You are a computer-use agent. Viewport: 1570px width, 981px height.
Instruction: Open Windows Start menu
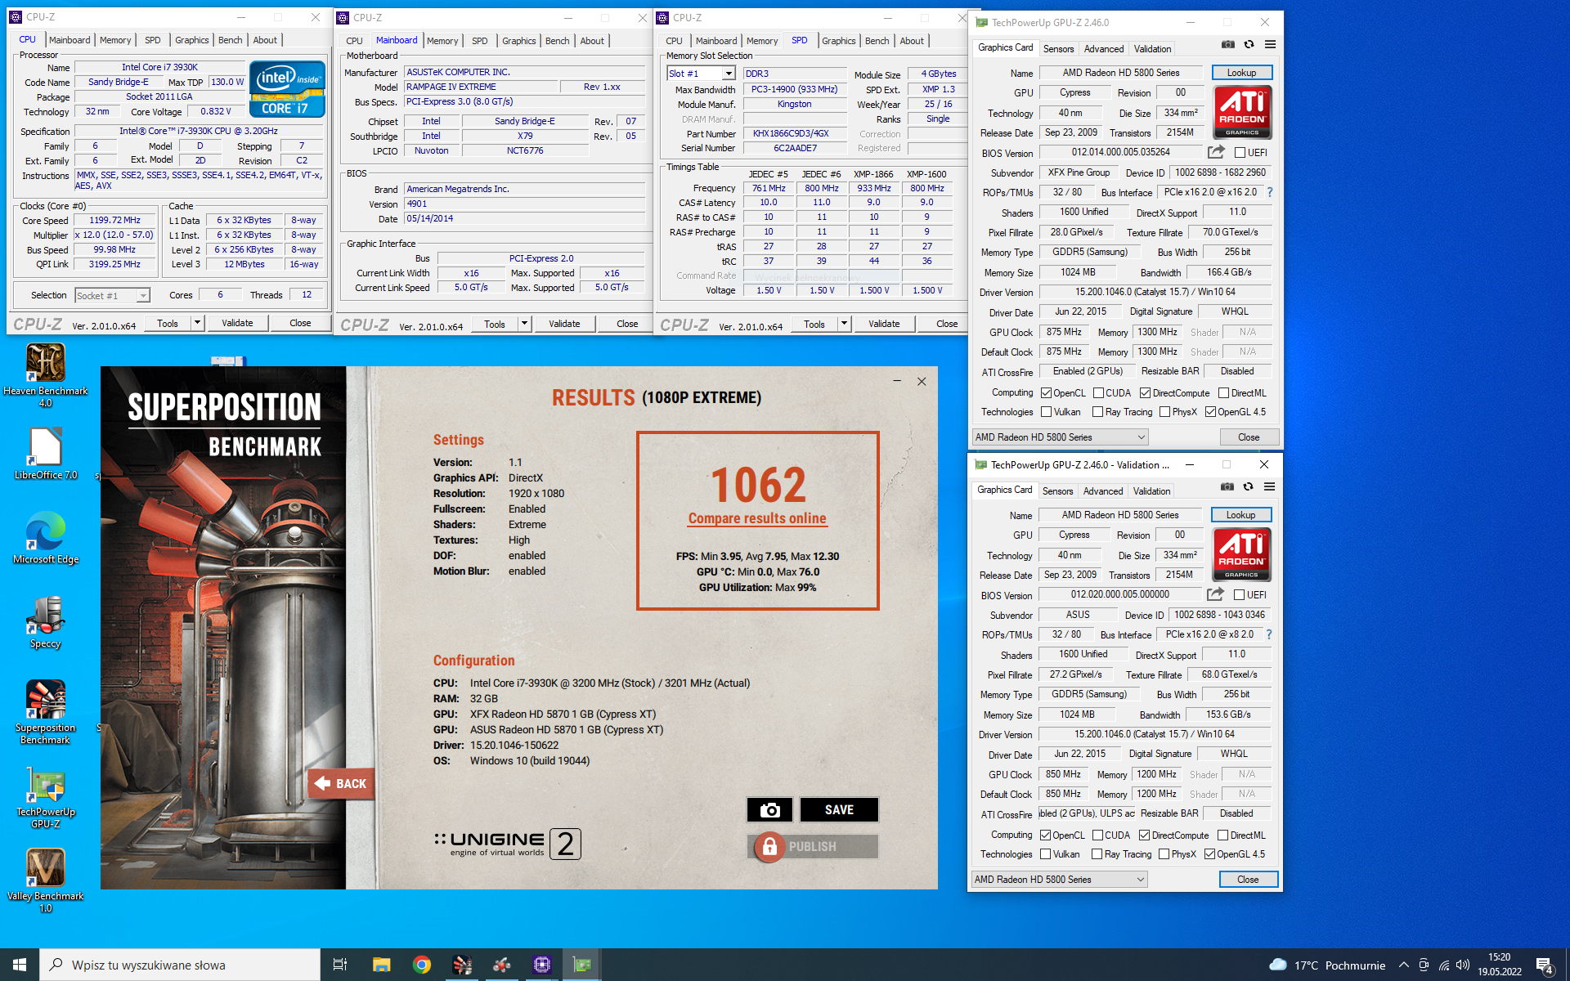20,965
